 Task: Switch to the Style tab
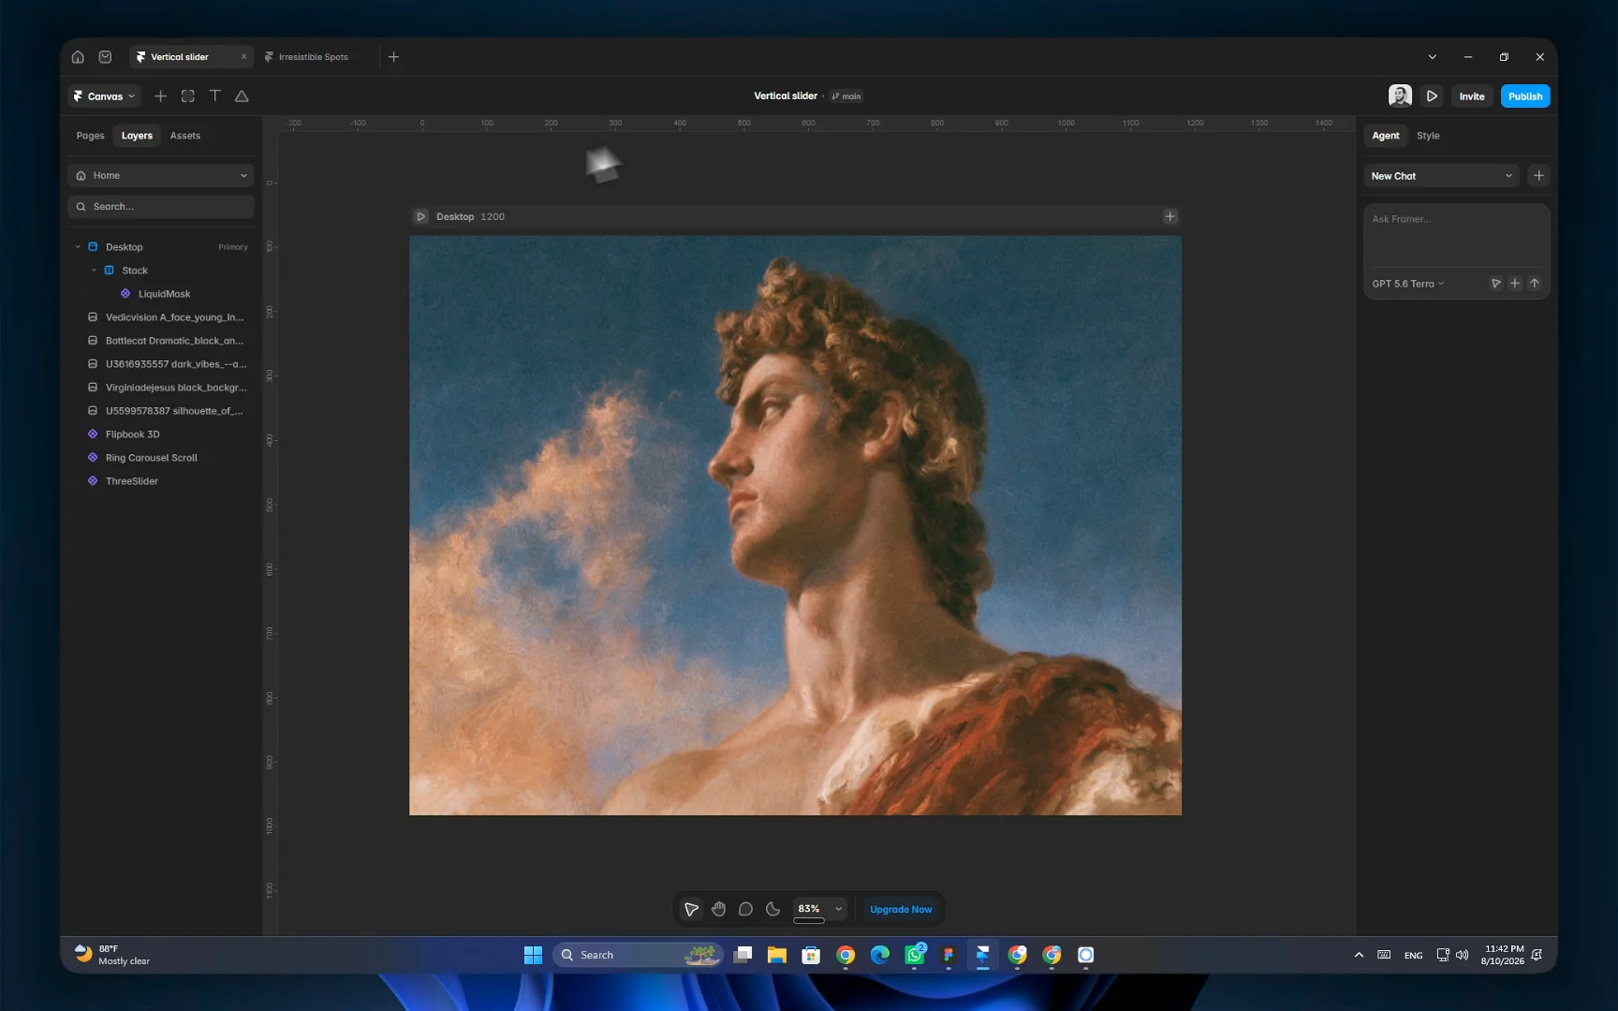pyautogui.click(x=1428, y=136)
